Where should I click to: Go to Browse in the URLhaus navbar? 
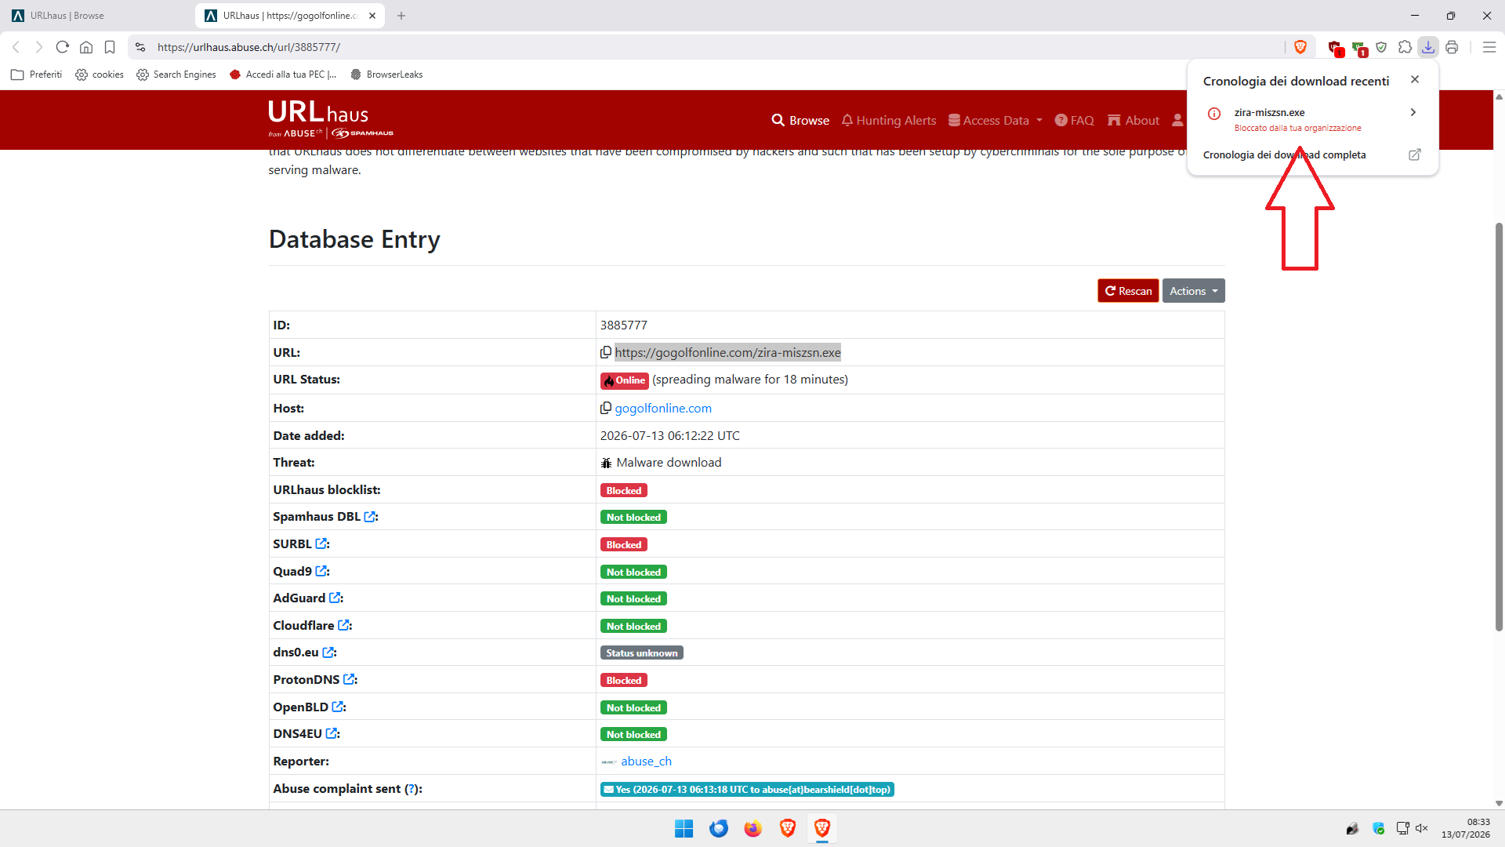[x=800, y=120]
